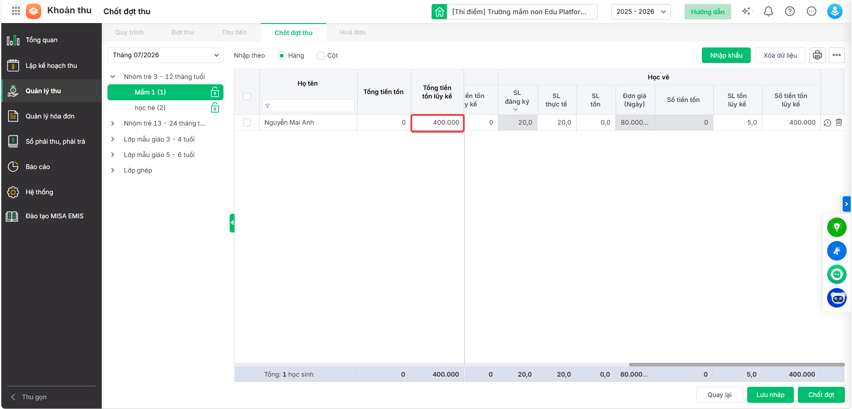852x409 pixels.
Task: Open Đào tạo MISA EMIS
Action: (x=52, y=216)
